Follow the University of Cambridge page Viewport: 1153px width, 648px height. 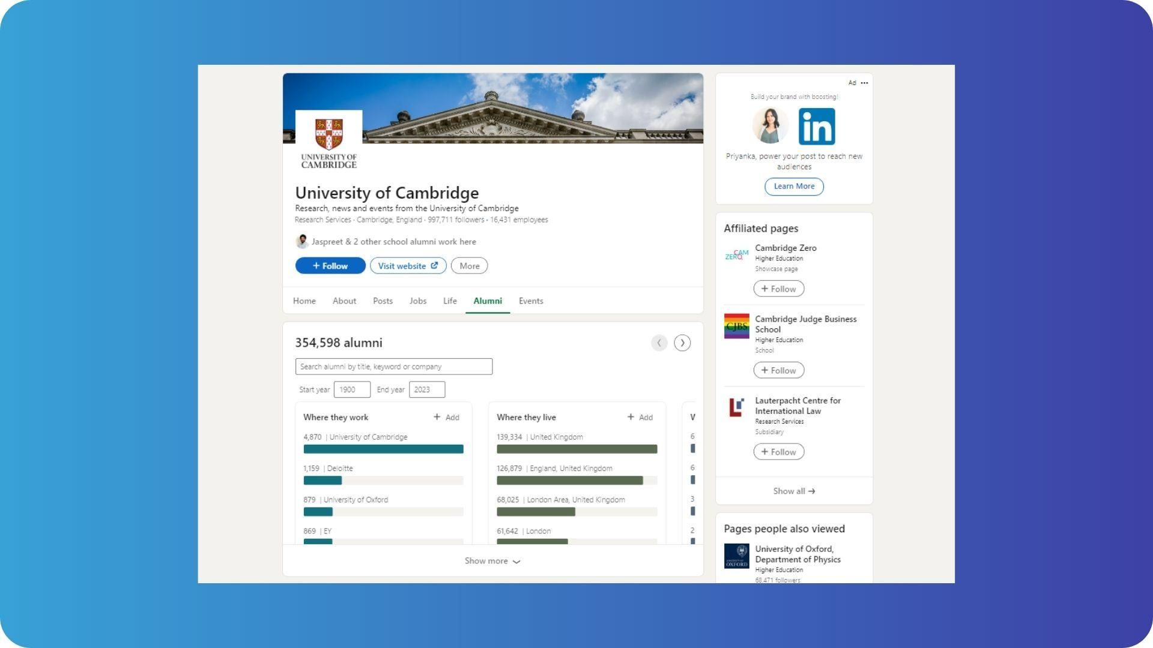[x=330, y=266]
